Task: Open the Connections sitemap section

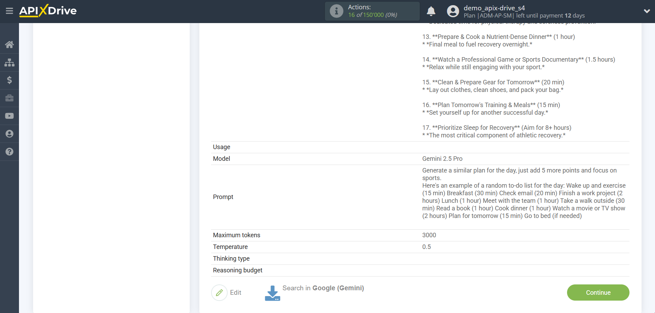Action: pos(9,62)
